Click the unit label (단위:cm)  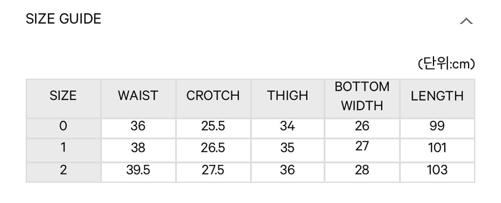point(446,64)
